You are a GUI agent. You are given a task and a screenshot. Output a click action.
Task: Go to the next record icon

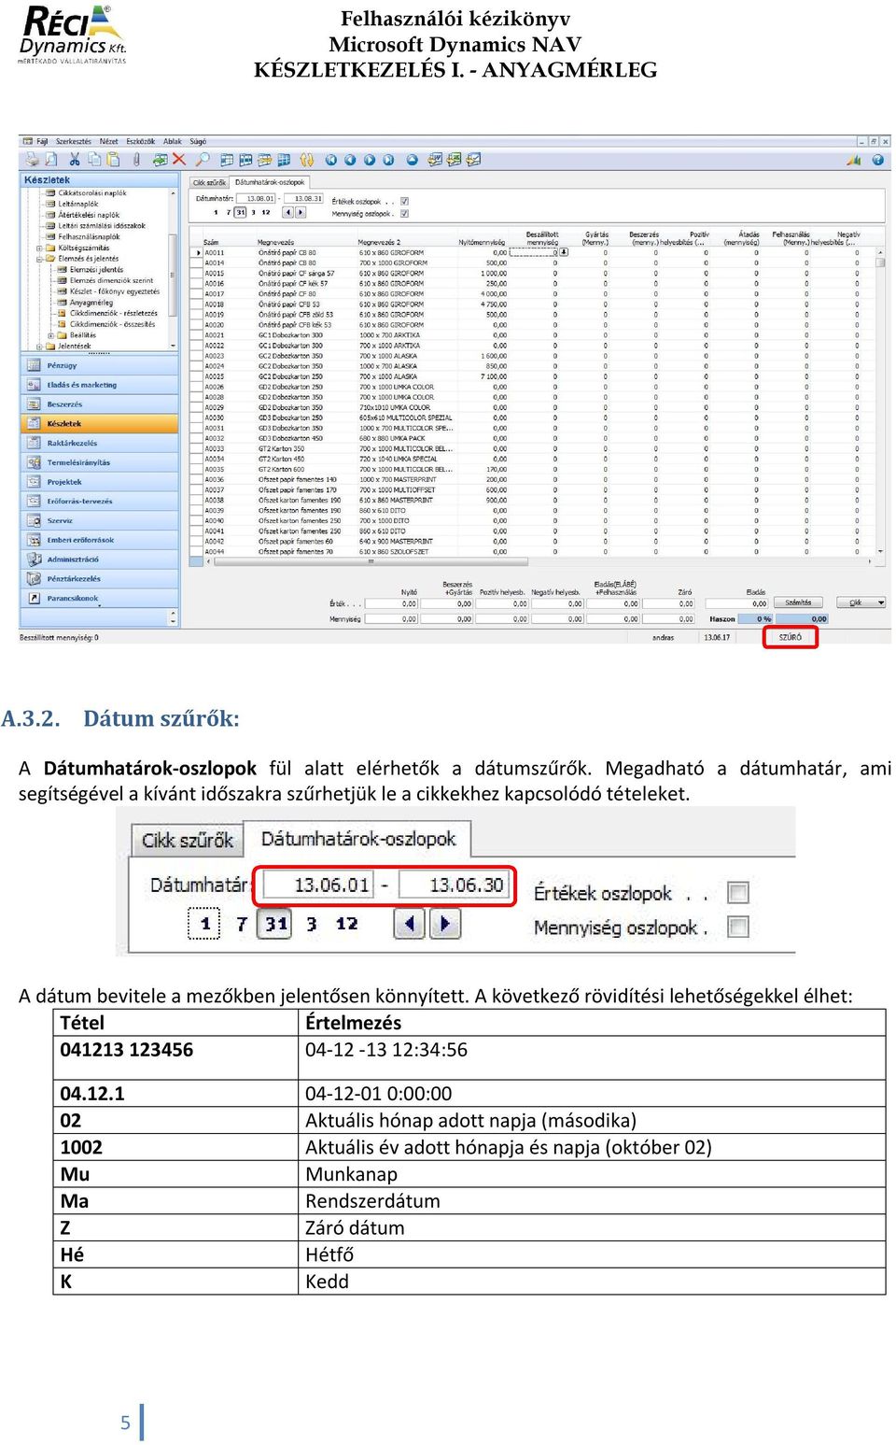(x=369, y=160)
